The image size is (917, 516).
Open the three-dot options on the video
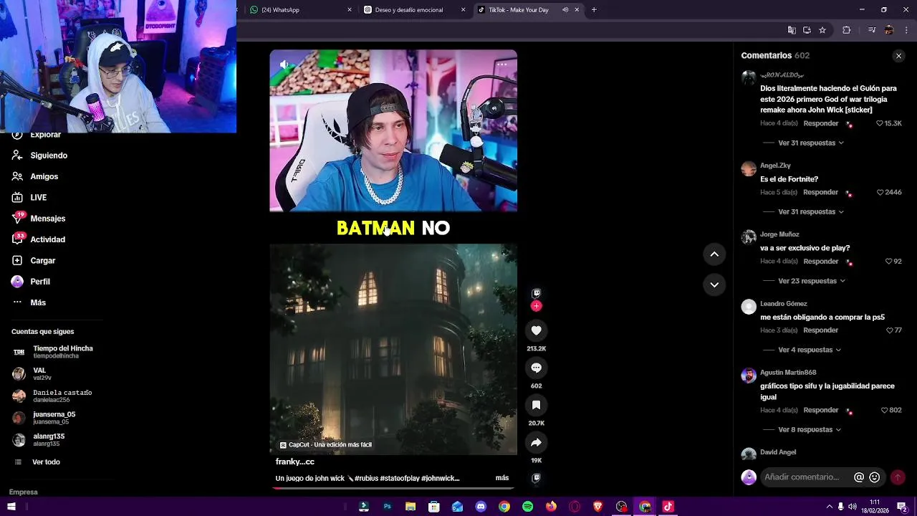click(502, 64)
